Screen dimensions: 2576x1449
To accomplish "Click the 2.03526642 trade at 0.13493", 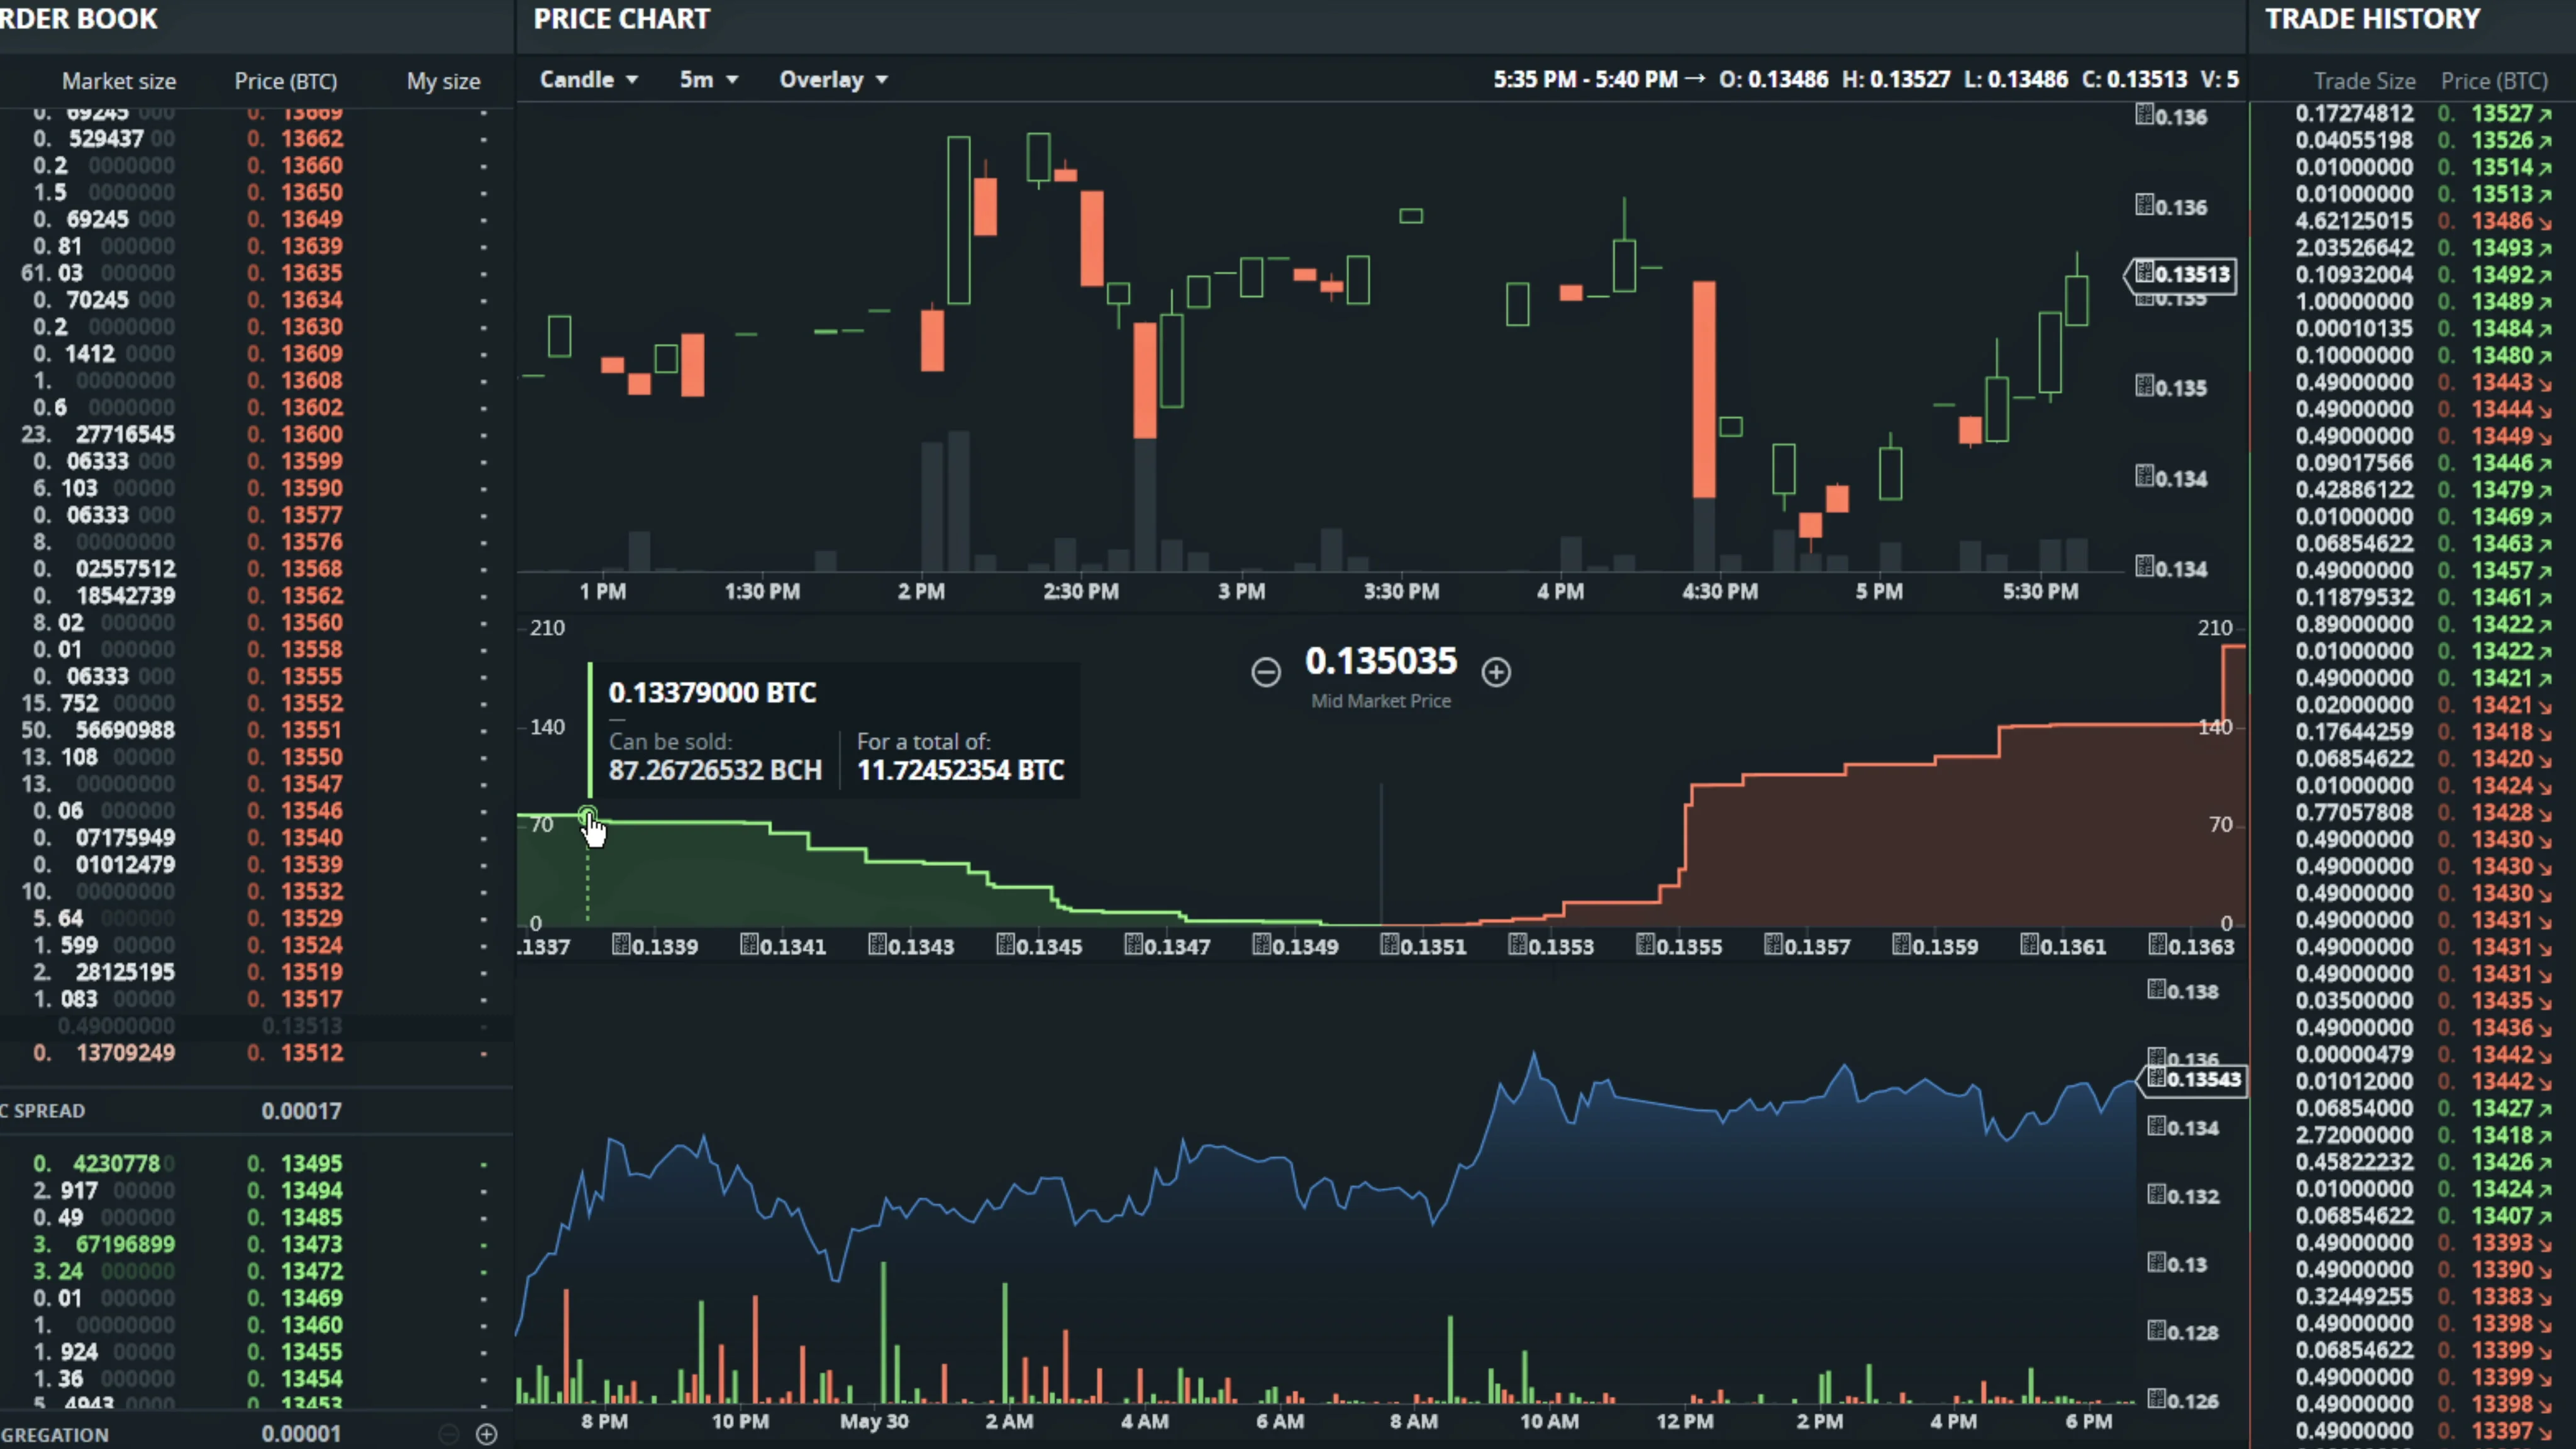I will pos(2414,248).
